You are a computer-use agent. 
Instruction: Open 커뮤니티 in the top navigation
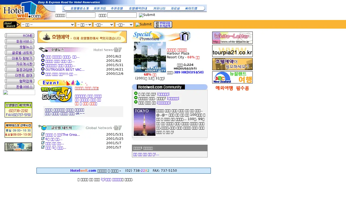click(159, 8)
